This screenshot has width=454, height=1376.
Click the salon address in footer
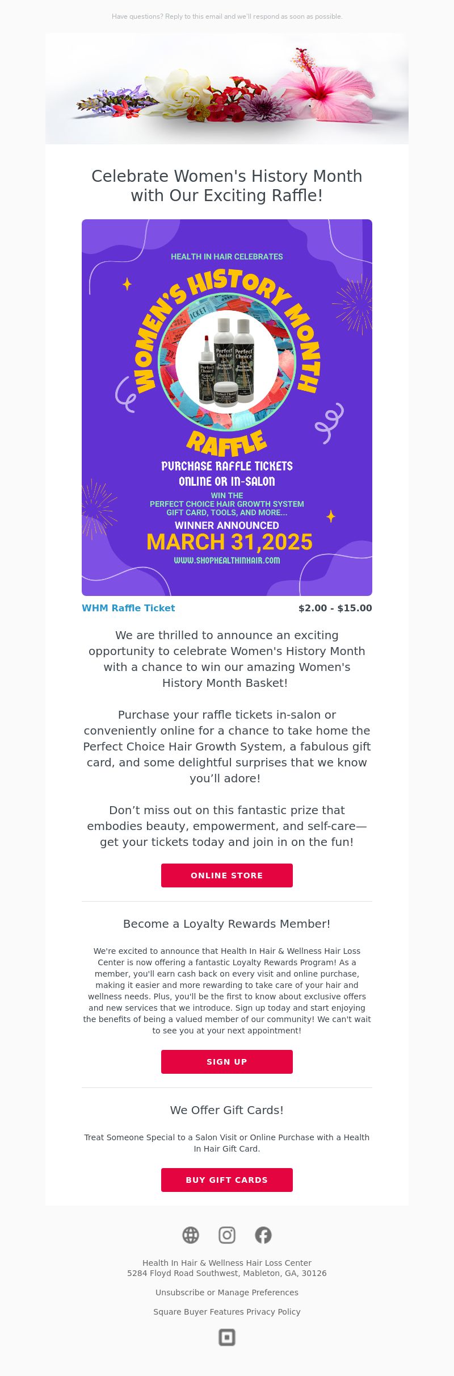pos(227,1273)
